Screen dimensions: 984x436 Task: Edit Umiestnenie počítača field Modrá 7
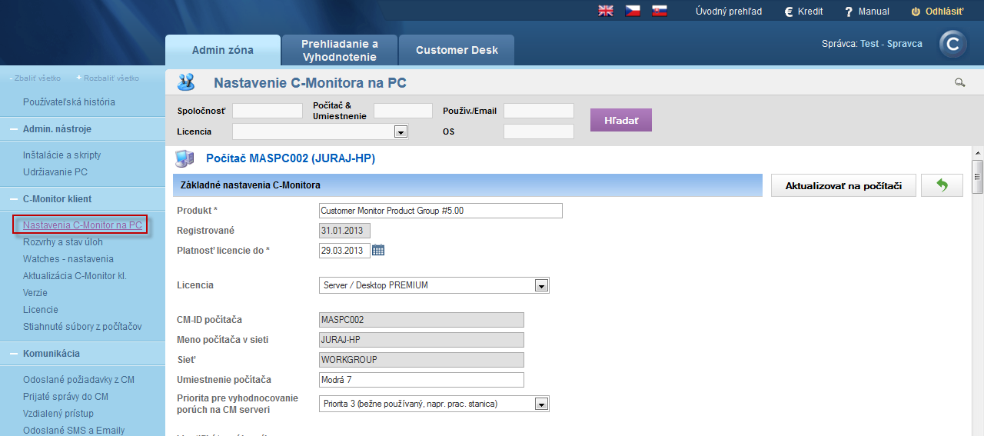click(x=421, y=380)
